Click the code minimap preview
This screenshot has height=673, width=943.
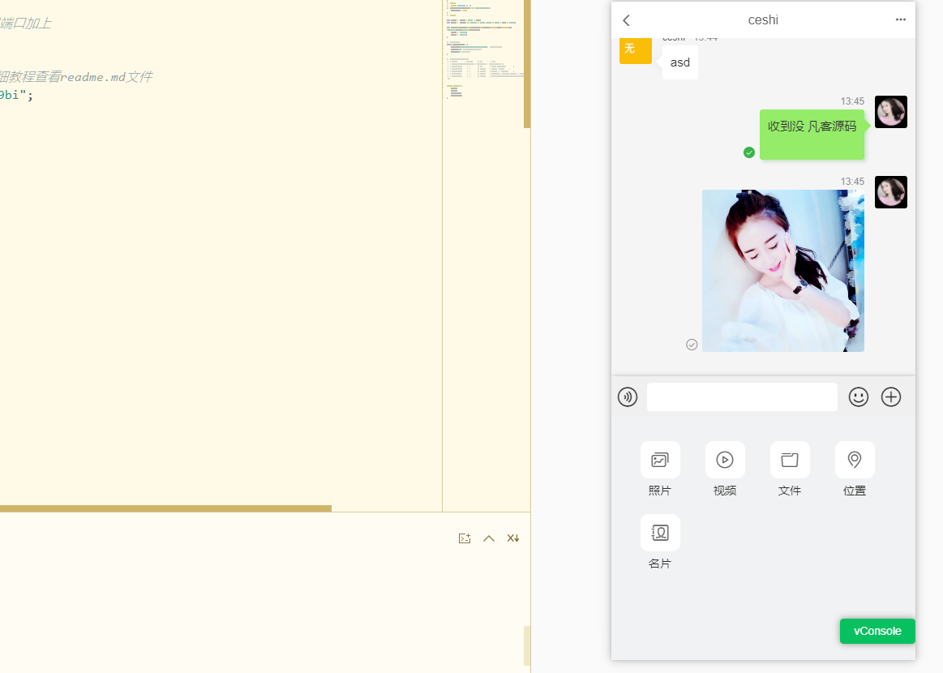click(483, 51)
